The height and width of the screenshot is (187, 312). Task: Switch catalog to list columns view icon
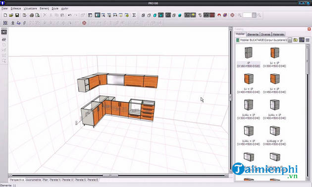tap(308, 40)
